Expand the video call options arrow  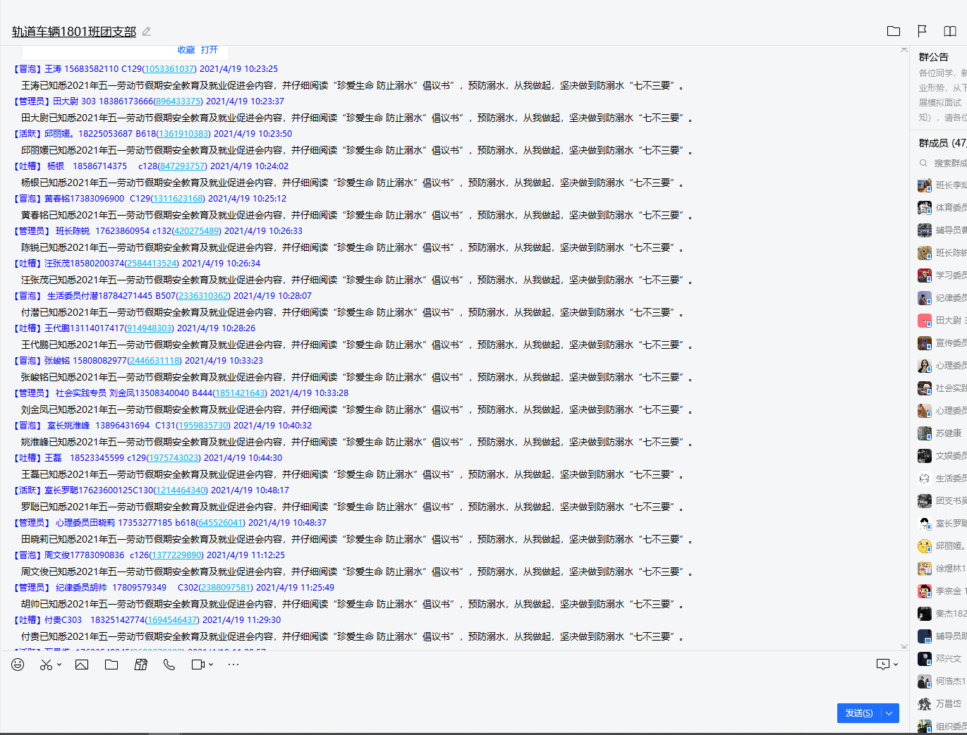tap(211, 665)
